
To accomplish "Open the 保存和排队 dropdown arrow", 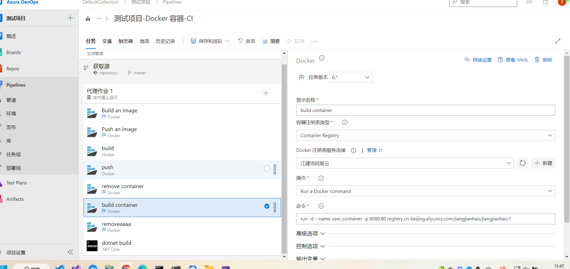I will click(x=228, y=41).
